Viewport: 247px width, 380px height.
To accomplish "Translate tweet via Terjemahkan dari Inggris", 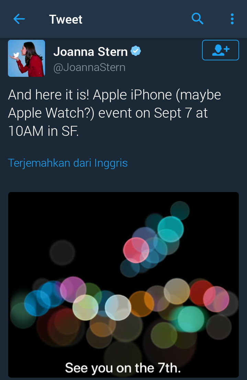I will 68,163.
